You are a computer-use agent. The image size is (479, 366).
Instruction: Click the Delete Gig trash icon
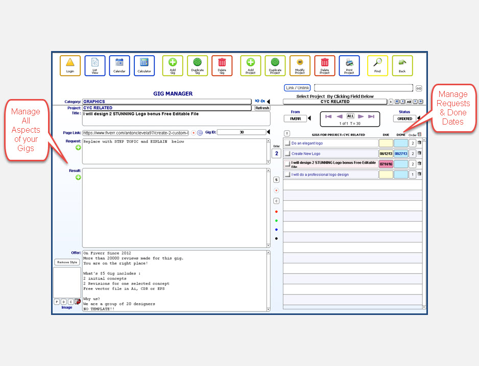(222, 63)
